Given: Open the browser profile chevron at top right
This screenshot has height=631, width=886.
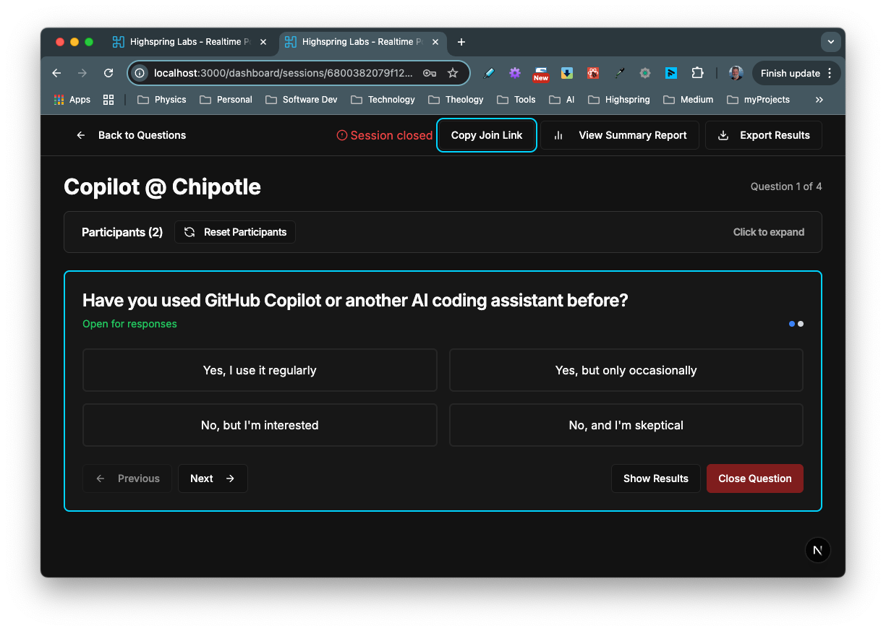Looking at the screenshot, I should pos(831,41).
